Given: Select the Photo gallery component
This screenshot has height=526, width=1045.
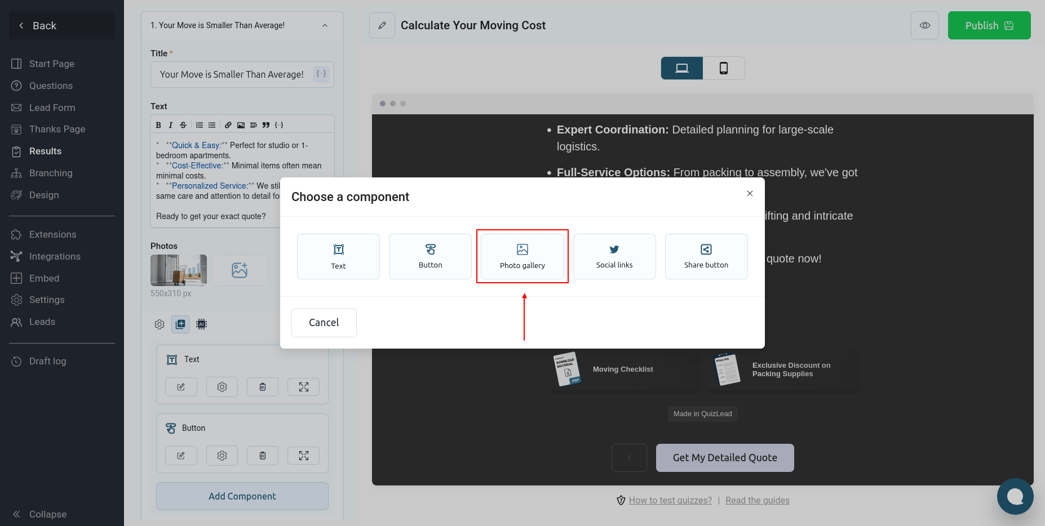Looking at the screenshot, I should click(x=522, y=256).
